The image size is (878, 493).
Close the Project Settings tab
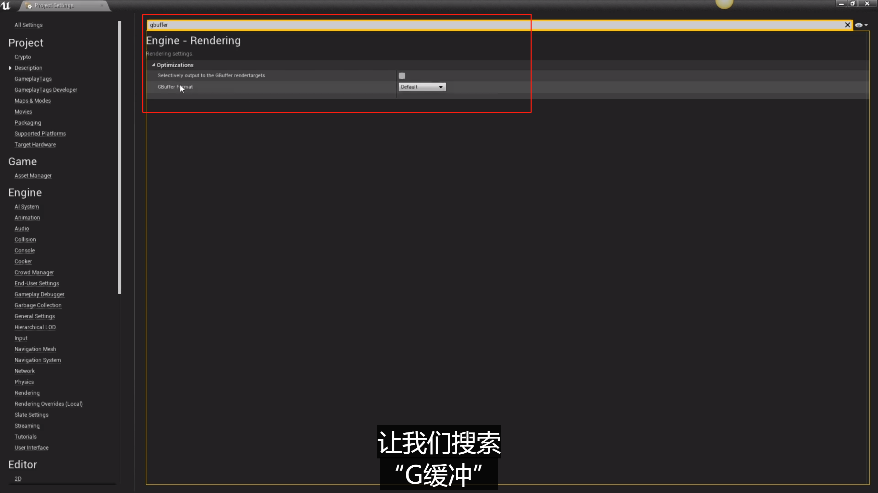click(102, 5)
